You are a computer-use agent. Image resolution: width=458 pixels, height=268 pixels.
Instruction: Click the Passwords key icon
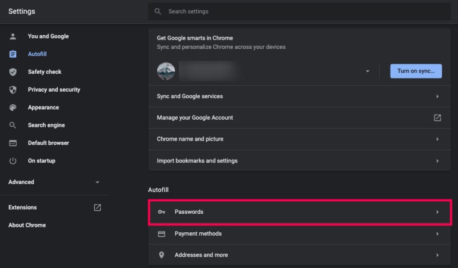[x=161, y=212]
